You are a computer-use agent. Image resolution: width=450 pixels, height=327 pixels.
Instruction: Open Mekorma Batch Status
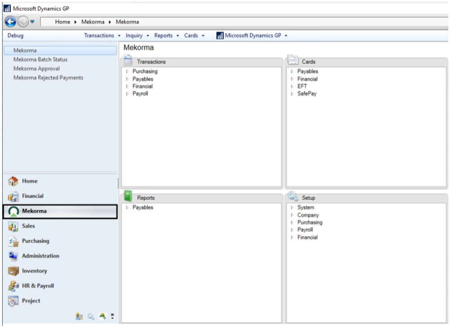point(40,59)
